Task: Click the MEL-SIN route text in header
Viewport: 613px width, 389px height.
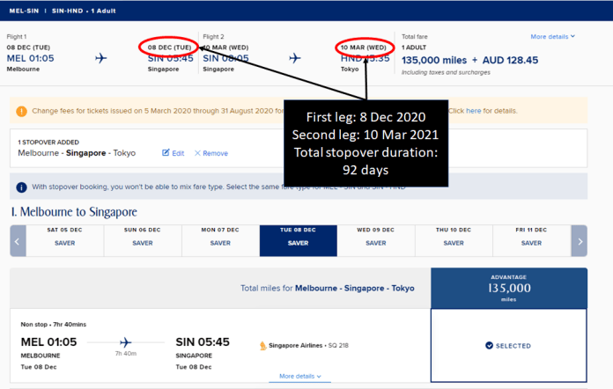Action: [x=25, y=11]
